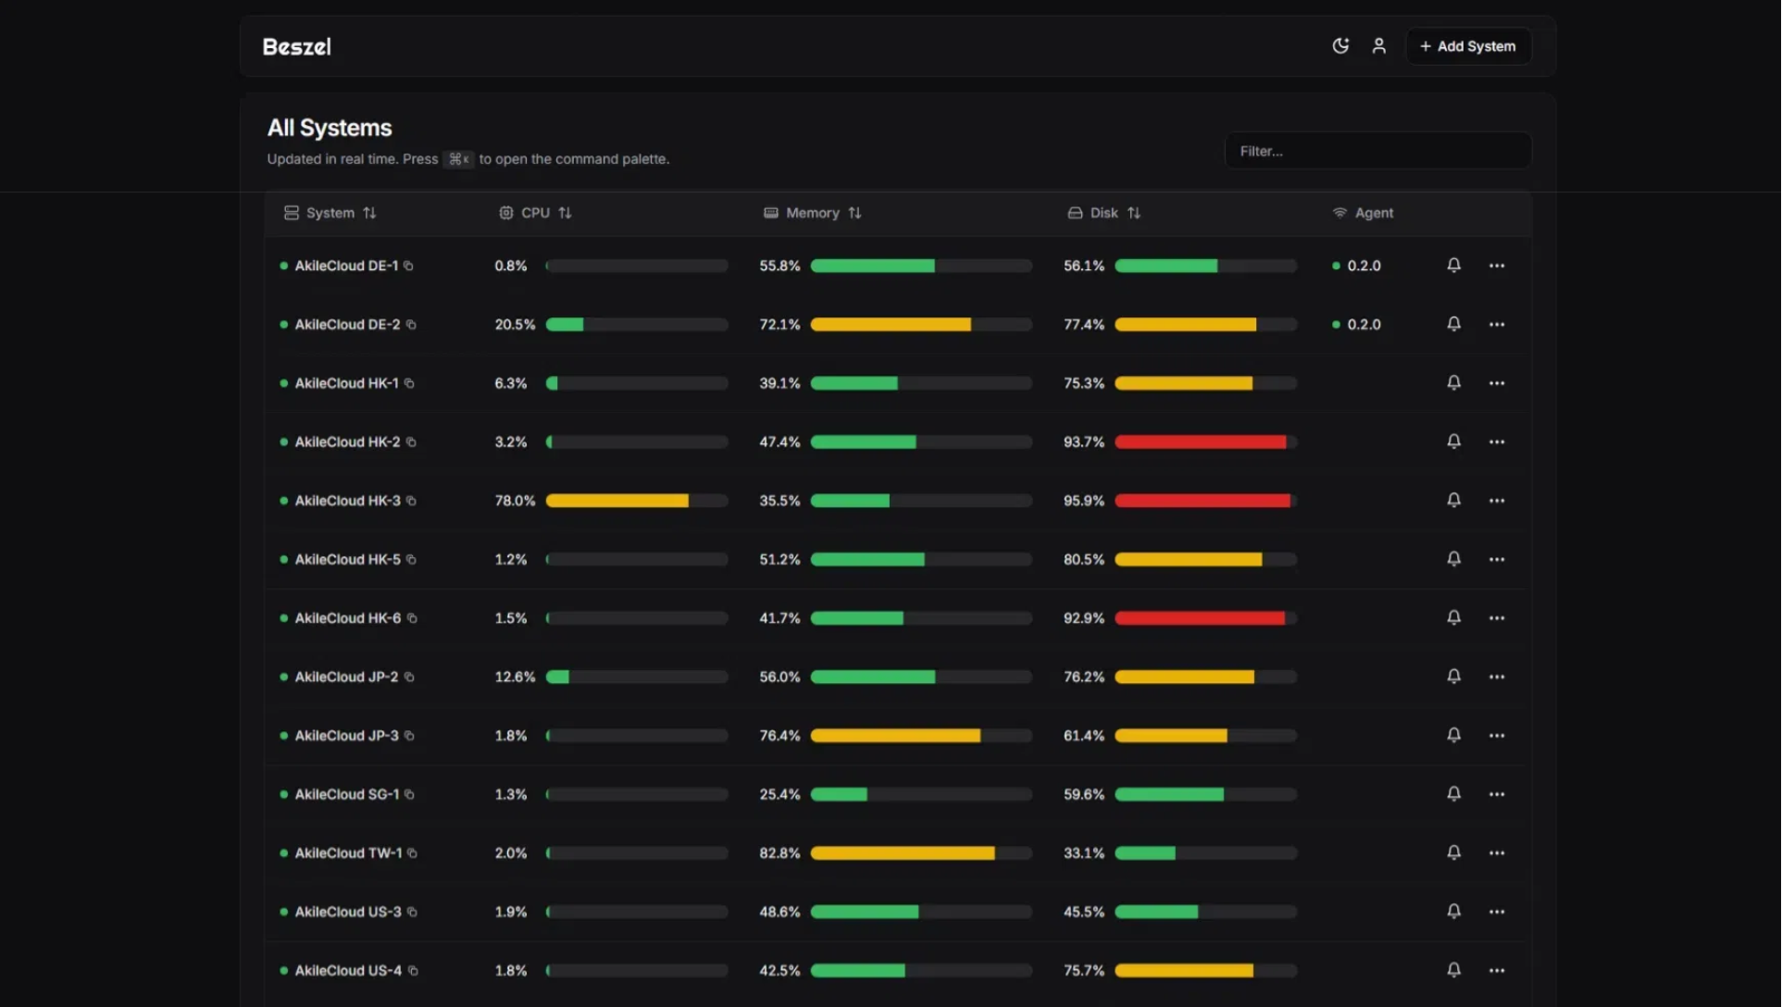Open more options menu for AkileCloud HK-3
The height and width of the screenshot is (1007, 1782).
1496,502
